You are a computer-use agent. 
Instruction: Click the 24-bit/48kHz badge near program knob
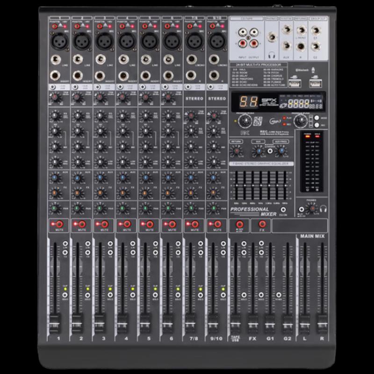258,120
